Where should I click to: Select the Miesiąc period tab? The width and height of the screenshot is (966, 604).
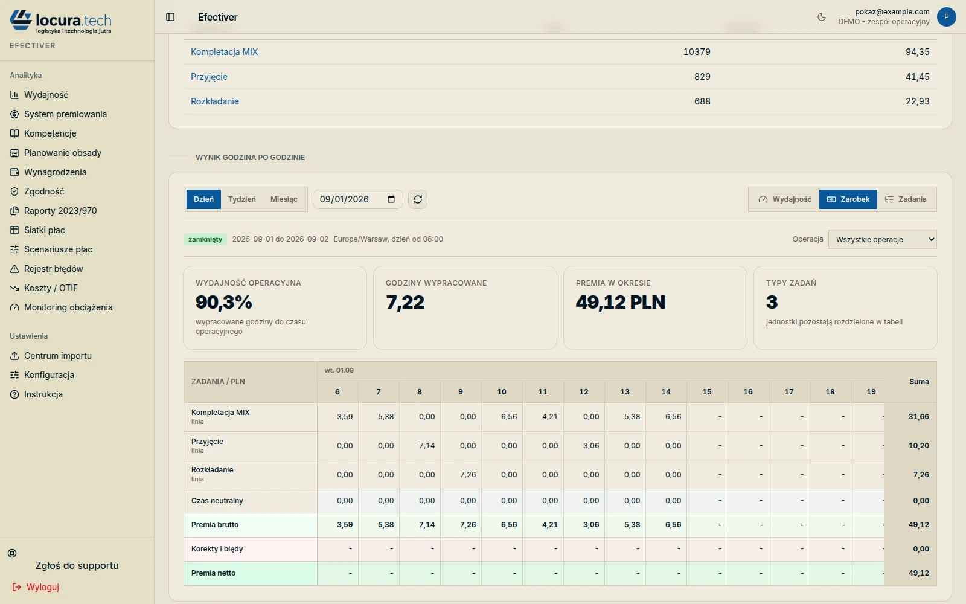point(284,199)
